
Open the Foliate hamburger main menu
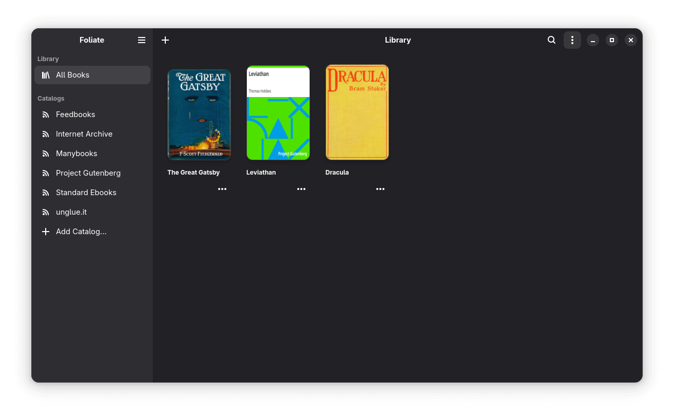point(142,40)
